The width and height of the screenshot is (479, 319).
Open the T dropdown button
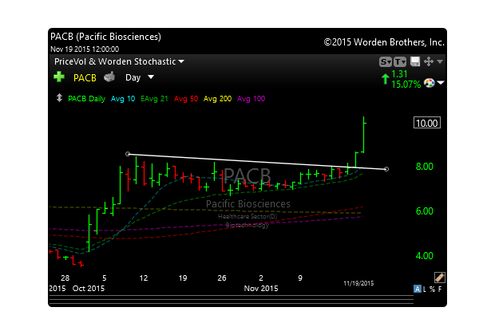[x=400, y=62]
